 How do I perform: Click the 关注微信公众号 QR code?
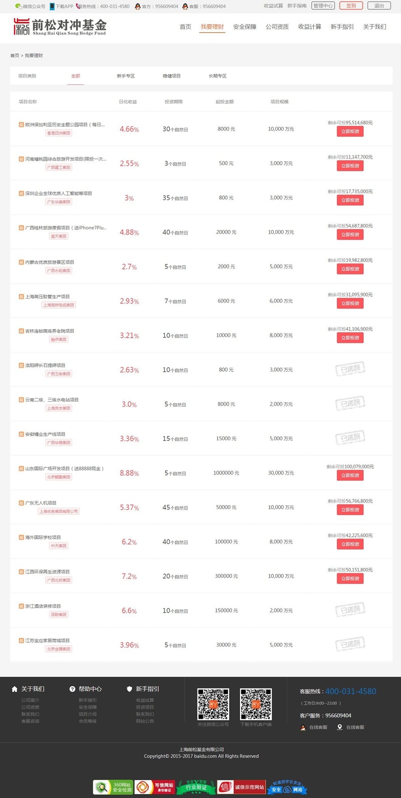point(213,704)
